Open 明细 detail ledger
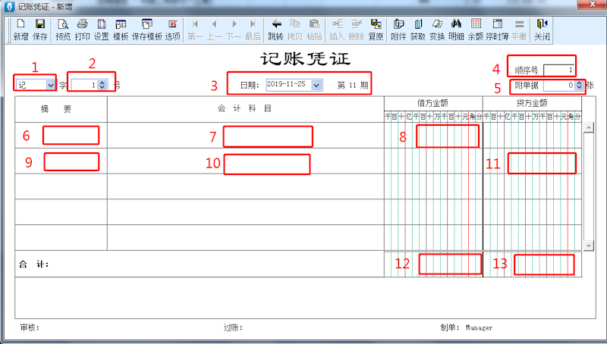 pyautogui.click(x=457, y=30)
